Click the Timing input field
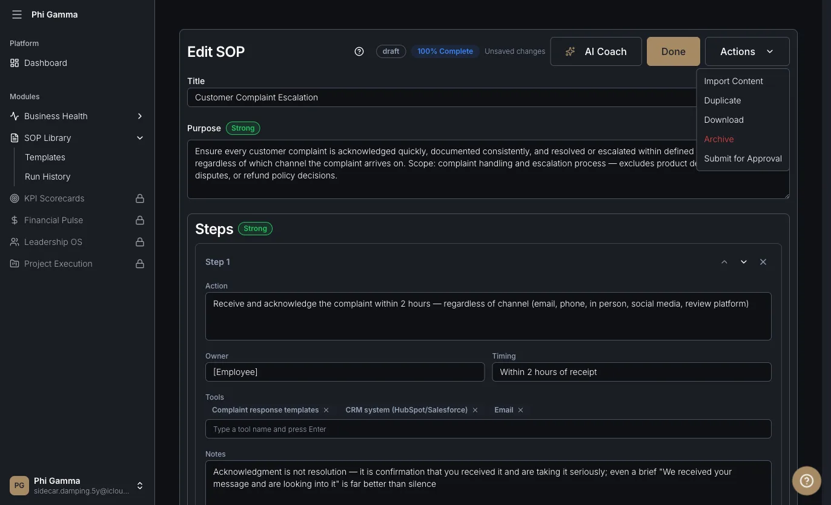831x505 pixels. click(632, 372)
